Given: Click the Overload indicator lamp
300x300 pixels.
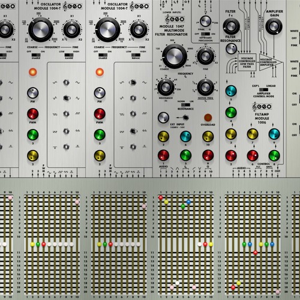Looking at the screenshot, I should click(x=208, y=118).
